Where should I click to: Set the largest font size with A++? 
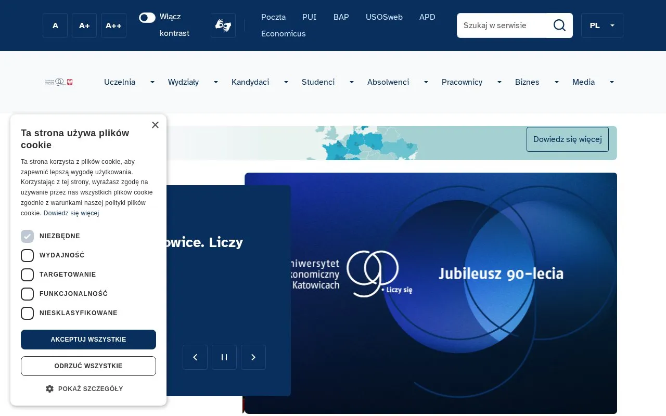click(x=113, y=25)
